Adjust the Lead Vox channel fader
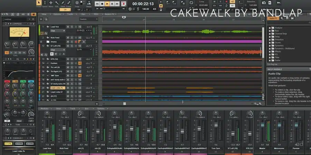 (47, 130)
